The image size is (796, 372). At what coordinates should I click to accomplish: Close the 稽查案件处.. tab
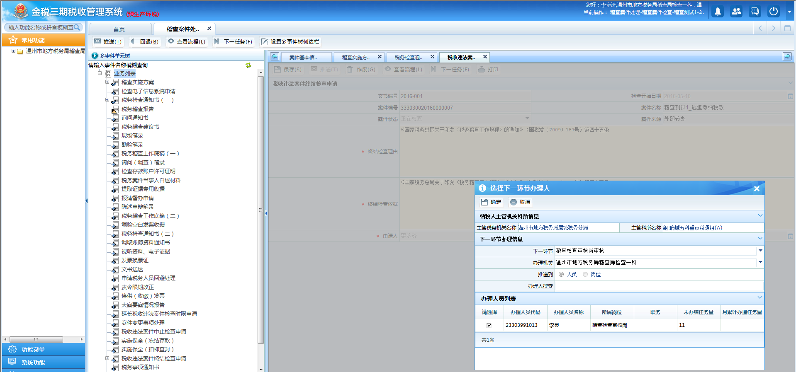pyautogui.click(x=209, y=29)
